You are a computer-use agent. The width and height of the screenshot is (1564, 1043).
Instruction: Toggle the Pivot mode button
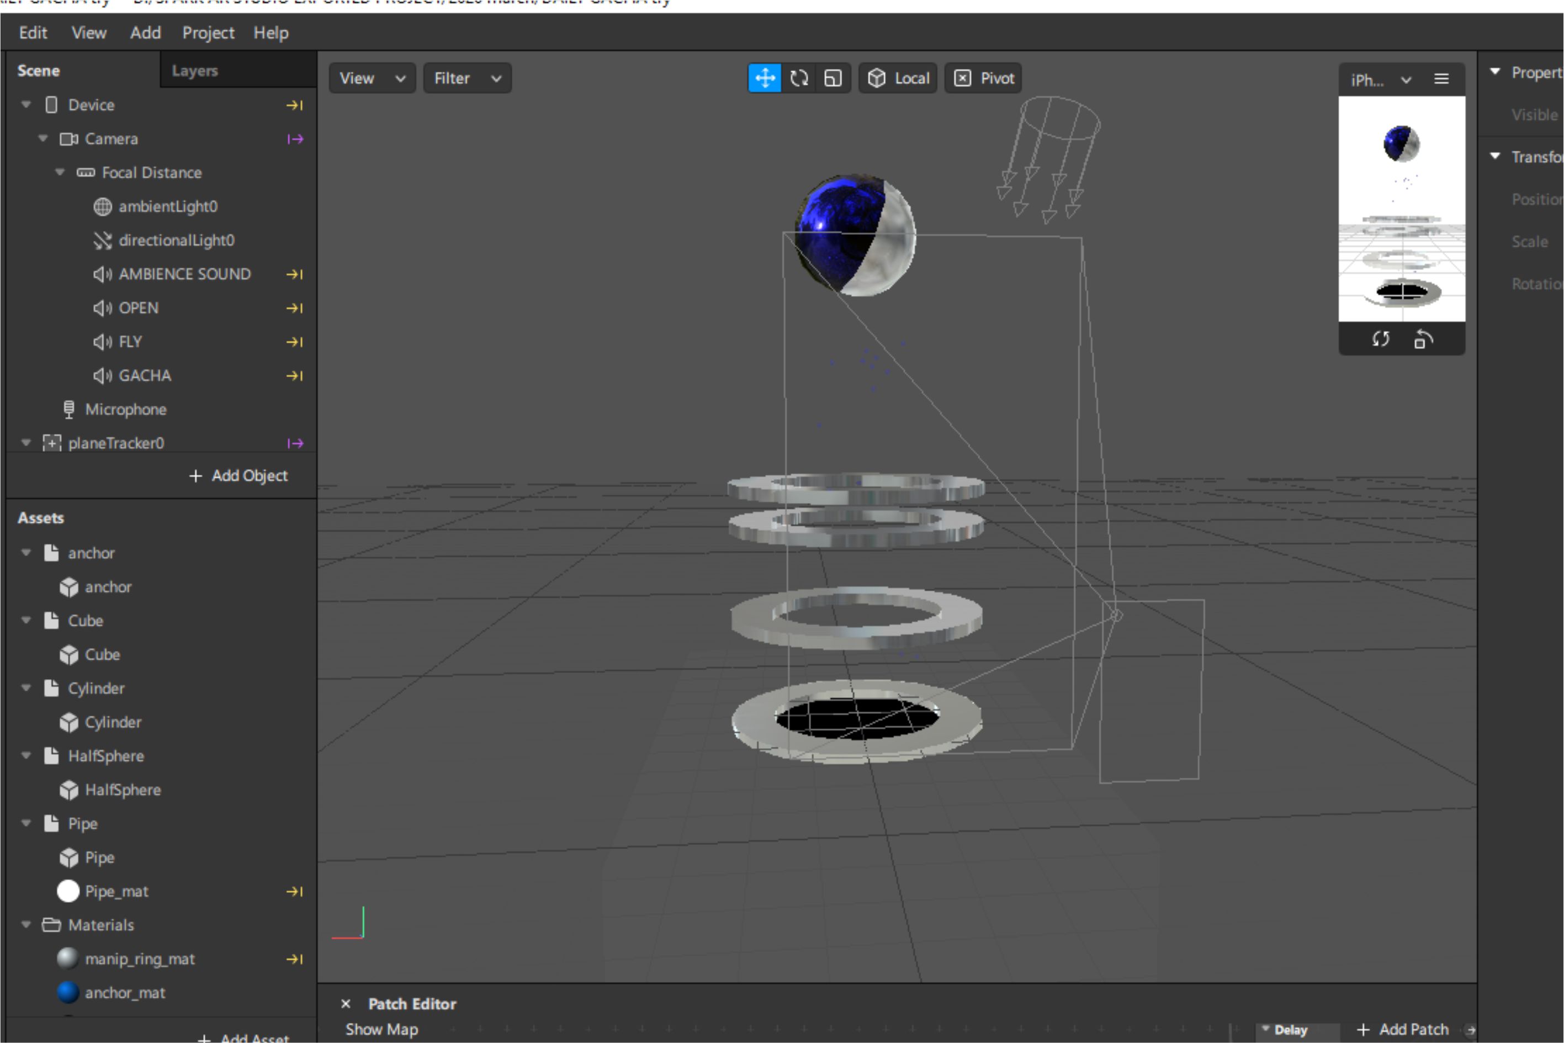coord(983,78)
